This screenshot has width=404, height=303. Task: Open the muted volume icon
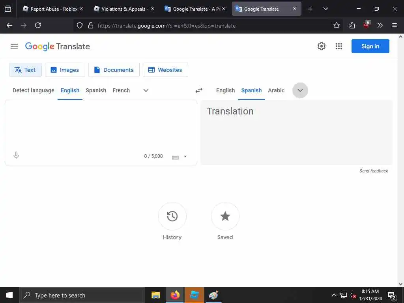(x=353, y=295)
